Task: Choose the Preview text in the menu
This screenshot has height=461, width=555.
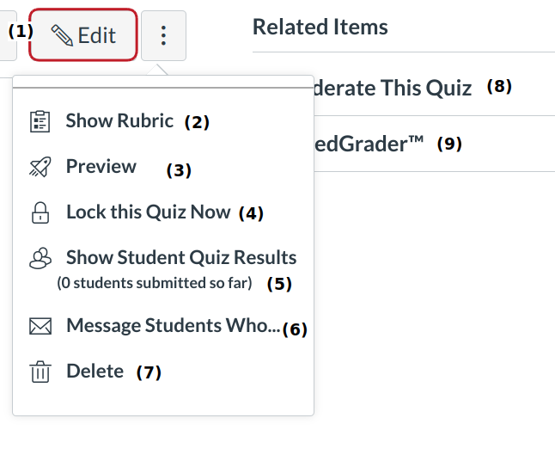Action: (101, 167)
